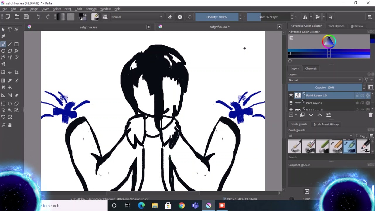Switch to first safghfva.kra document tab
Image resolution: width=375 pixels, height=211 pixels.
point(88,27)
